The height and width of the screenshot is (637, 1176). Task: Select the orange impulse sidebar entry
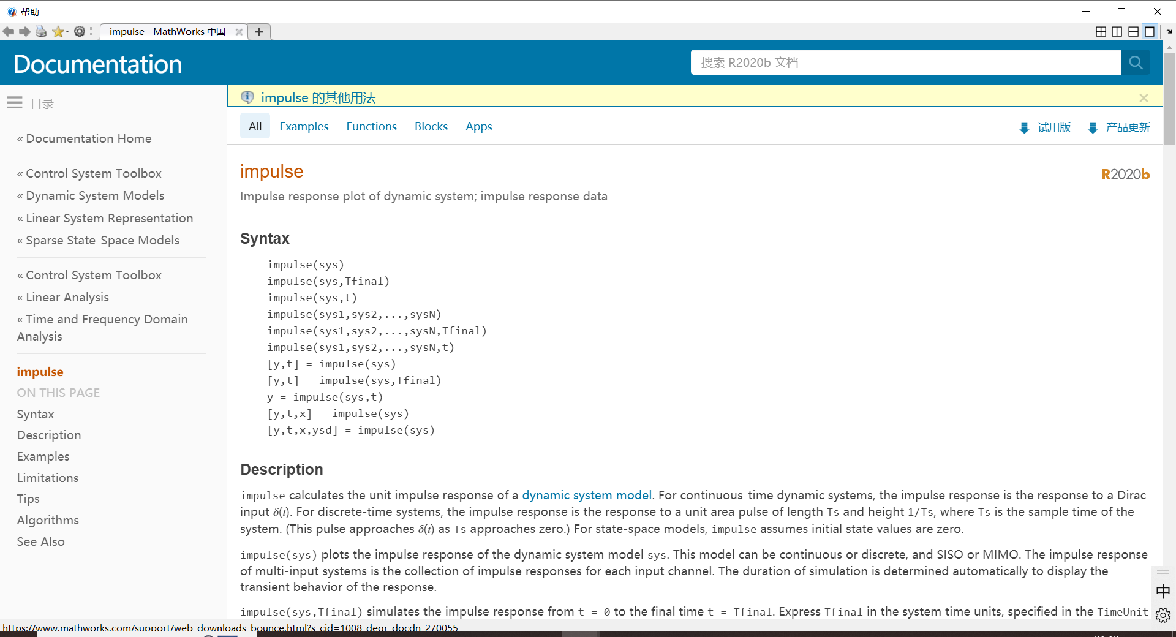pyautogui.click(x=40, y=372)
